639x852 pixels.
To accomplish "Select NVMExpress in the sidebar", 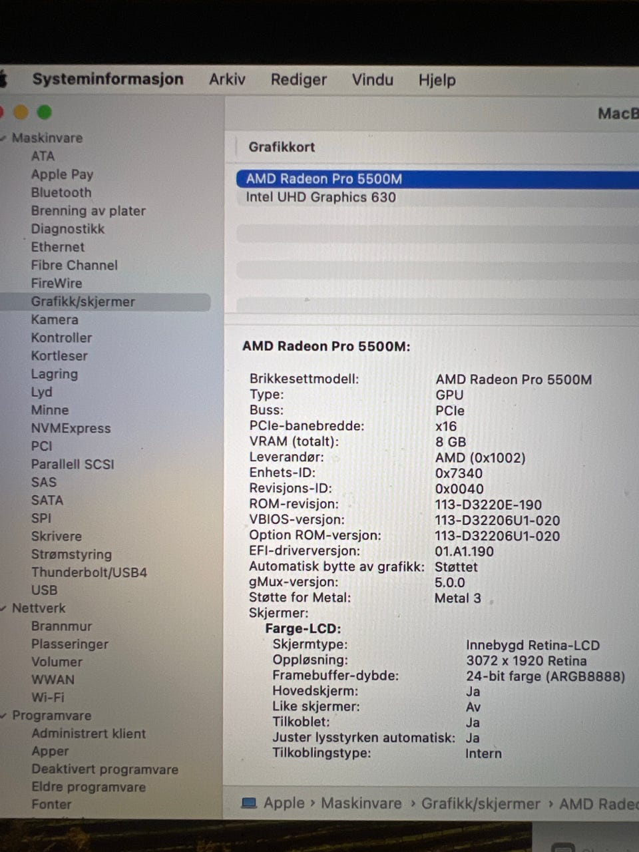I will click(x=71, y=428).
